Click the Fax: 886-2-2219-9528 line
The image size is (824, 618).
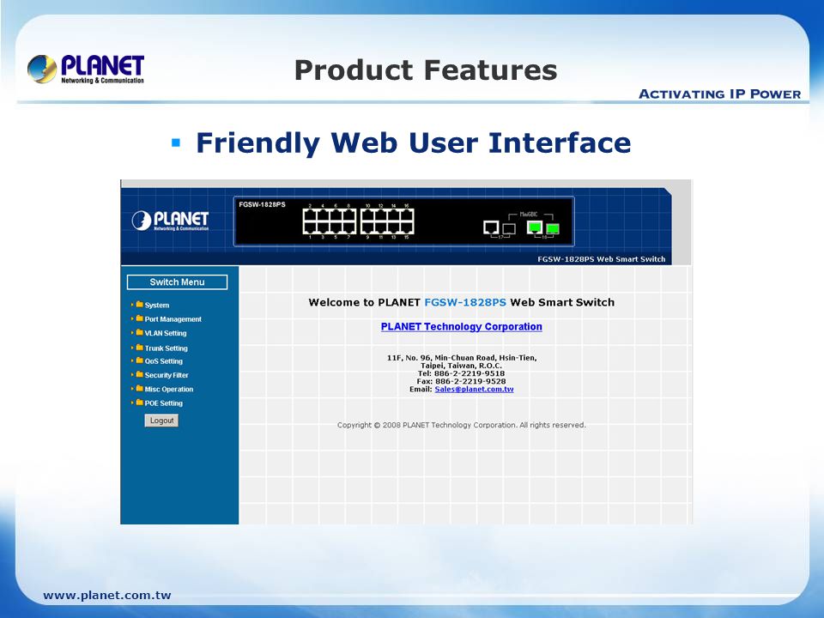coord(462,381)
